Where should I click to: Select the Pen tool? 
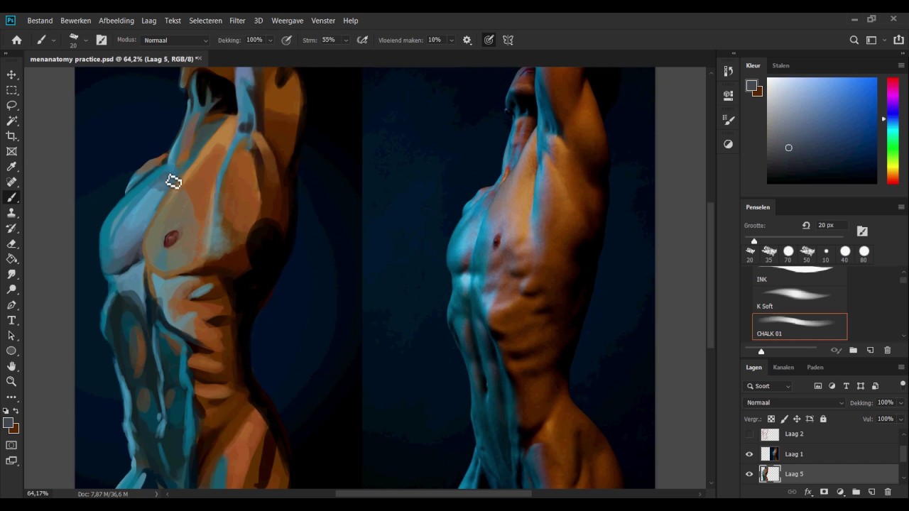[x=11, y=305]
